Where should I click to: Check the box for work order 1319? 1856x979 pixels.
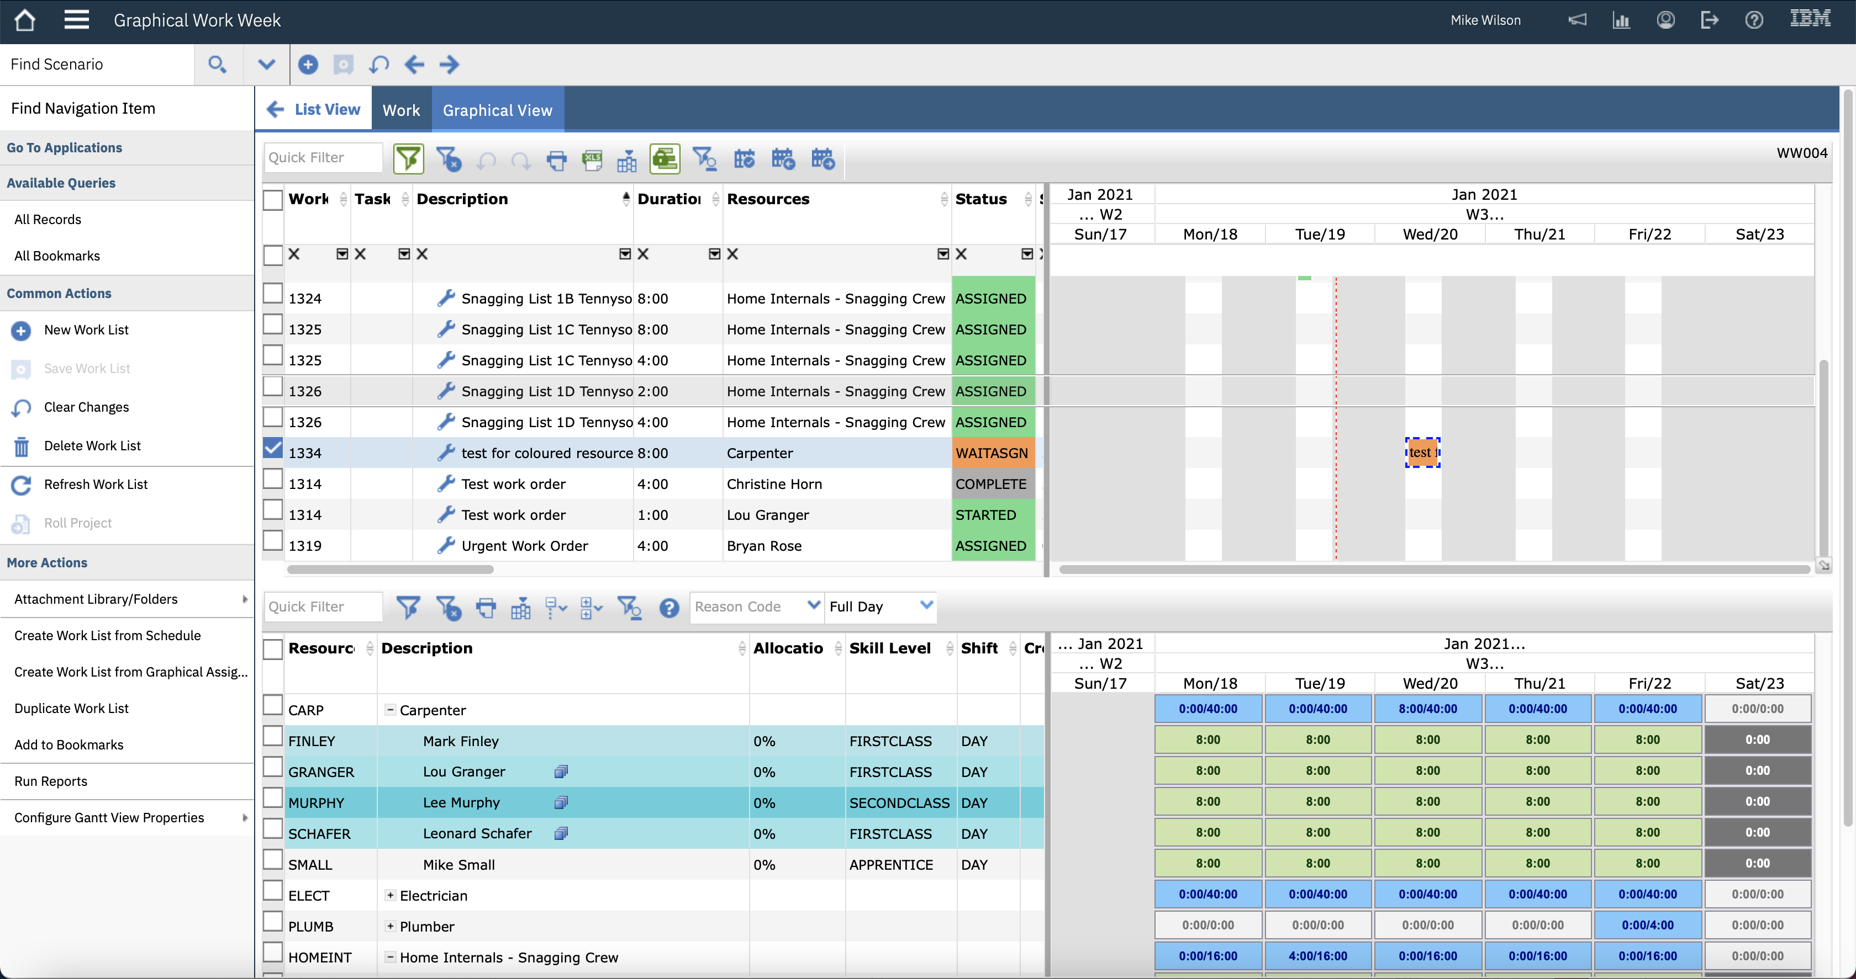(x=273, y=541)
